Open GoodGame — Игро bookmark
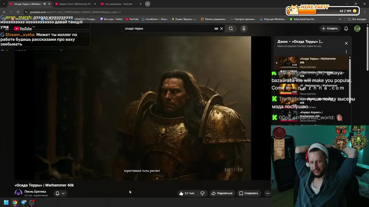Image resolution: width=369 pixels, height=207 pixels. tap(155, 19)
